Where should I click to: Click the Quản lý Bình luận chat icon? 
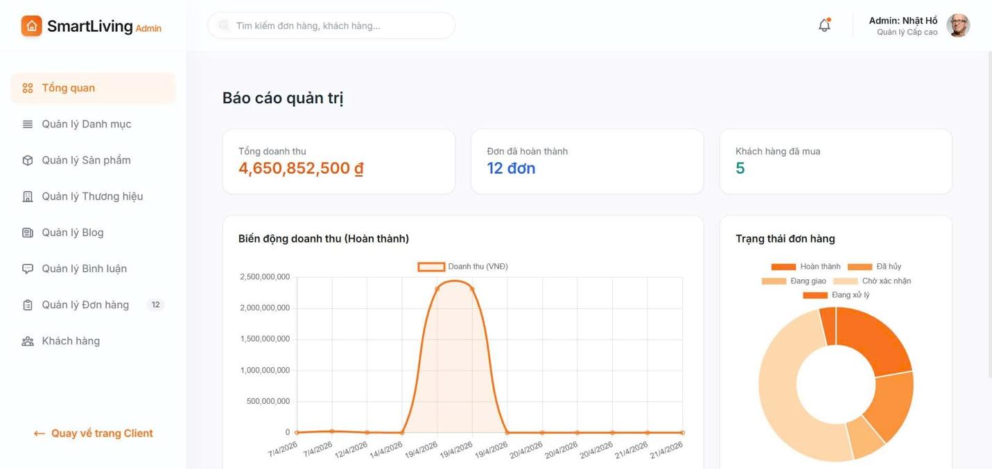(x=28, y=268)
